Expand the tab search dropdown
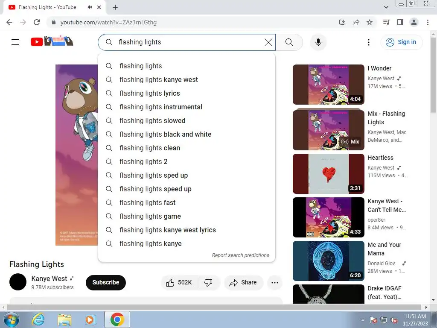The width and height of the screenshot is (437, 328). tap(386, 7)
